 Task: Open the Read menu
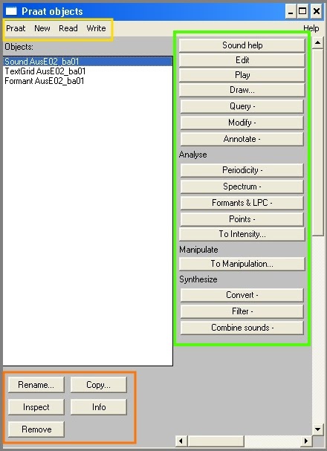pyautogui.click(x=68, y=28)
